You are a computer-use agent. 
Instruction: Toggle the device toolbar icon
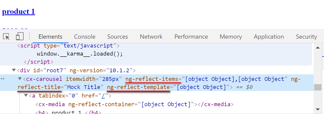[x=20, y=37]
